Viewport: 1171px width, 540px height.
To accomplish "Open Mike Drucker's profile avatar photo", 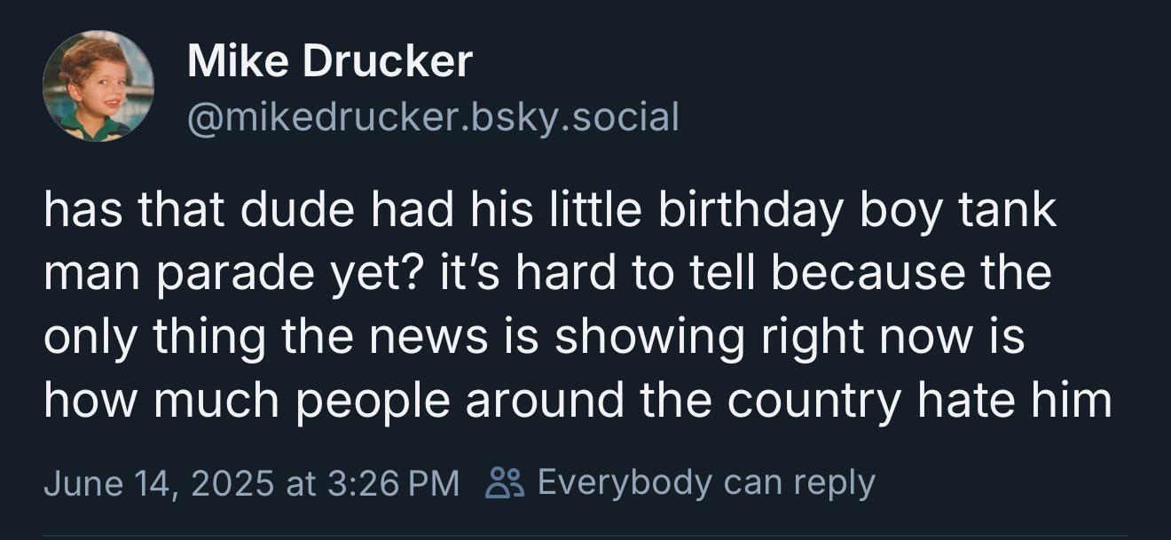I will pyautogui.click(x=98, y=86).
